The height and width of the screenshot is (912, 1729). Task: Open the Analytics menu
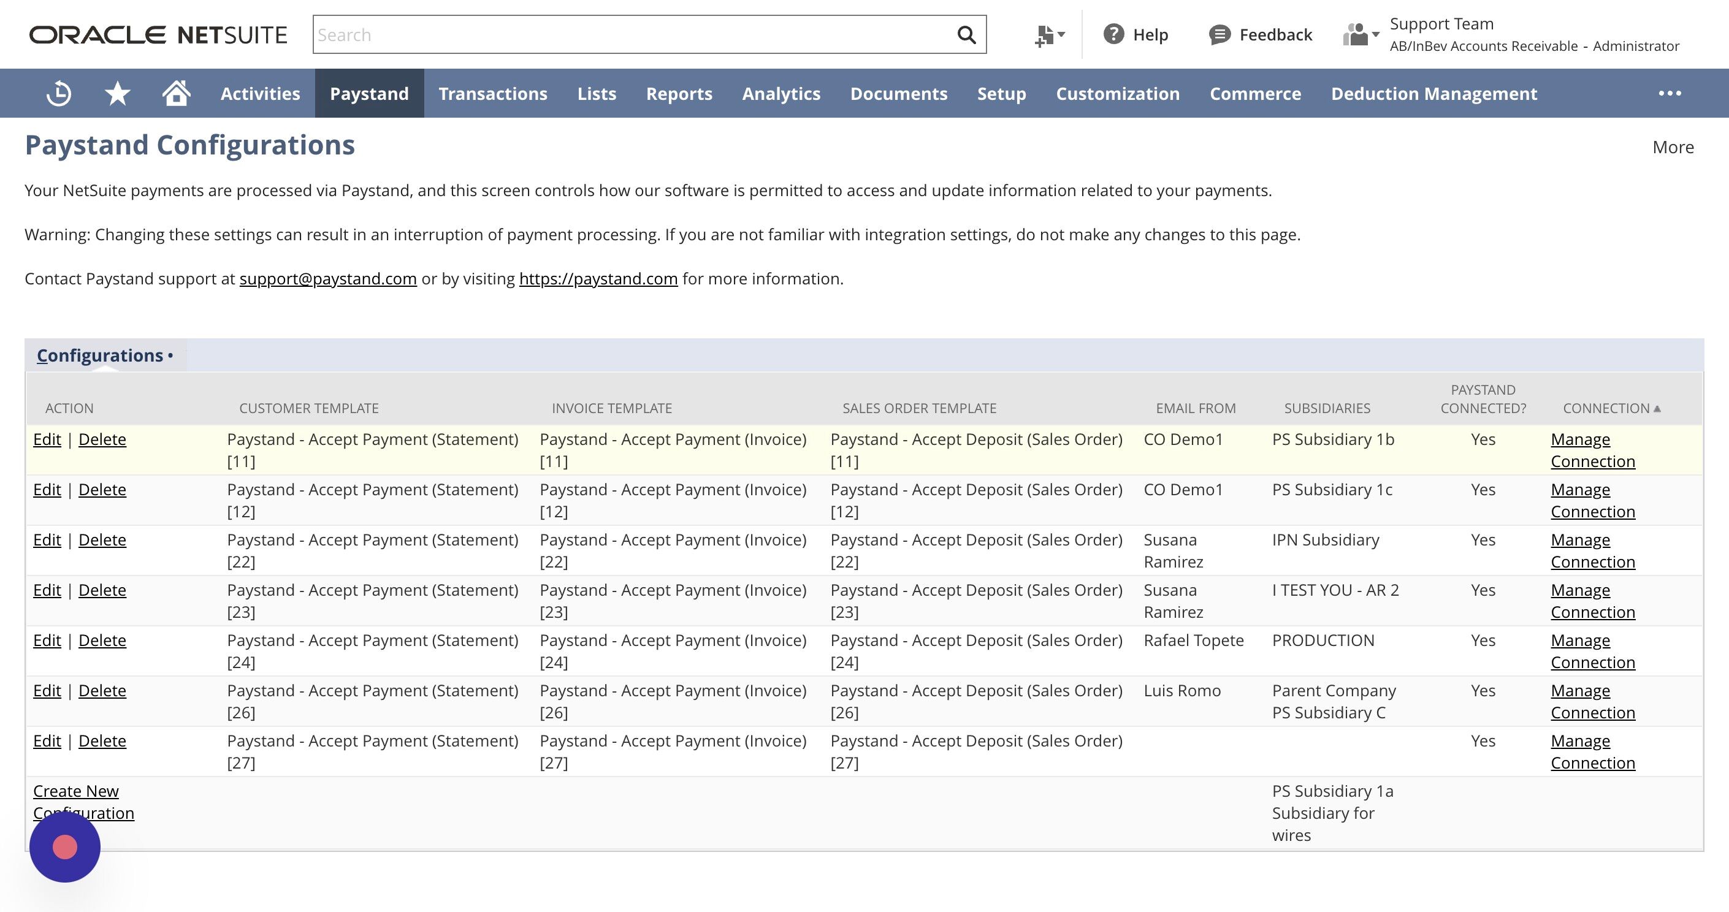[x=781, y=93]
